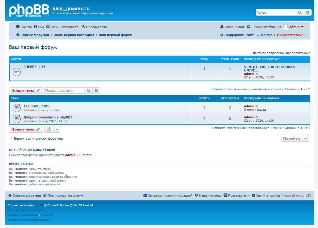Screen dimensions: 318x228
Task: Open the FAQ menu item
Action: (39, 27)
